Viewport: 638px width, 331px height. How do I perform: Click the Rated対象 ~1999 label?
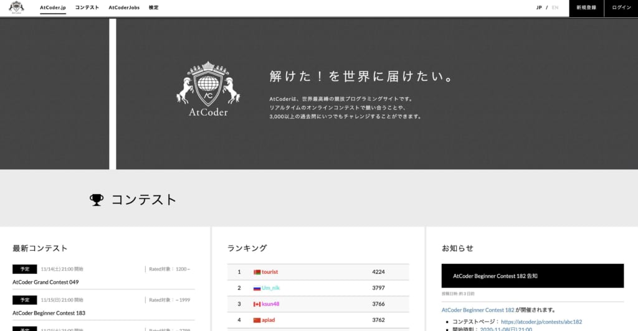coord(169,300)
